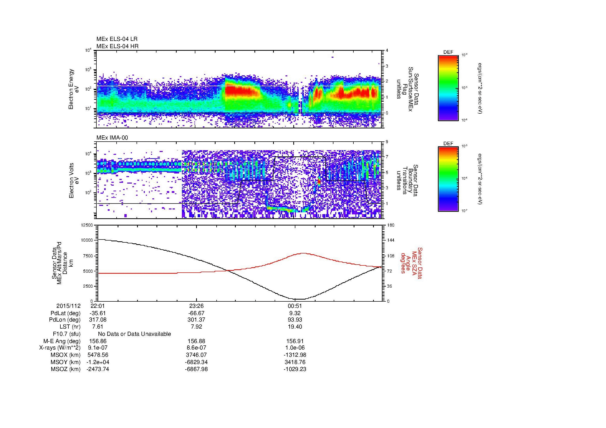Viewport: 606px width, 428px height.
Task: Click the 'MSOZ (km)' row label
Action: [66, 369]
